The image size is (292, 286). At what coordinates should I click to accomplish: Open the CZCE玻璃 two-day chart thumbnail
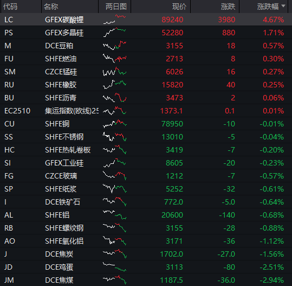click(115, 176)
